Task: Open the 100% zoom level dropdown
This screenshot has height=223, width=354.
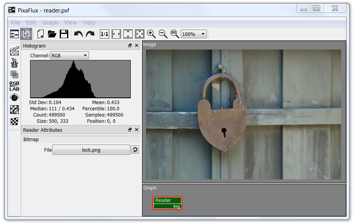Action: click(x=194, y=34)
